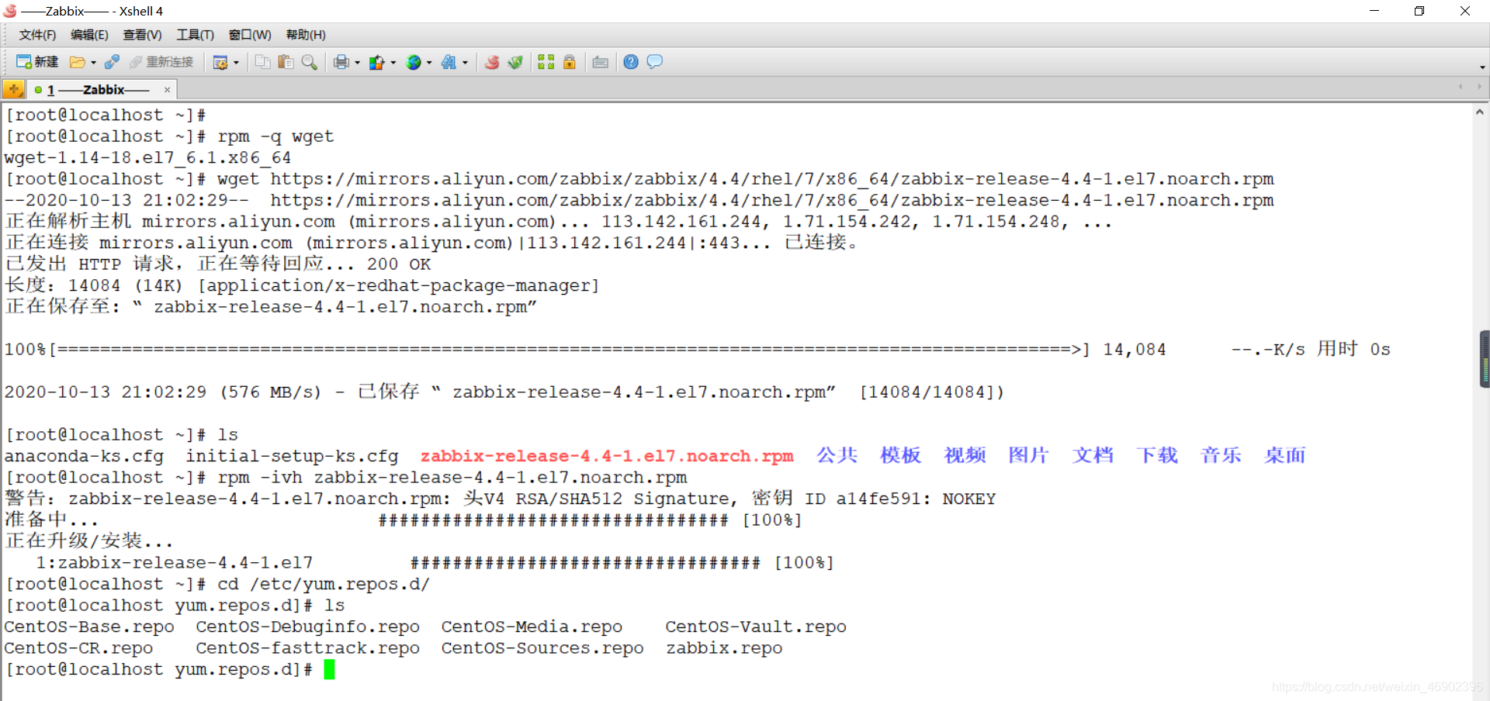Click the printer icon

tap(341, 62)
